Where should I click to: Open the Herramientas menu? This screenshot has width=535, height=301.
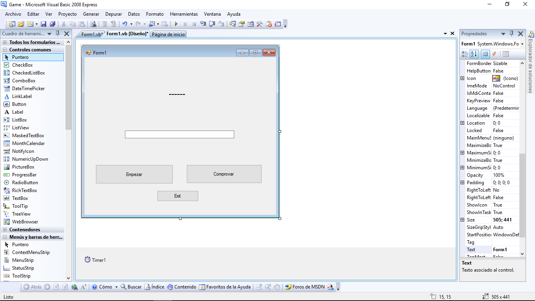184,14
